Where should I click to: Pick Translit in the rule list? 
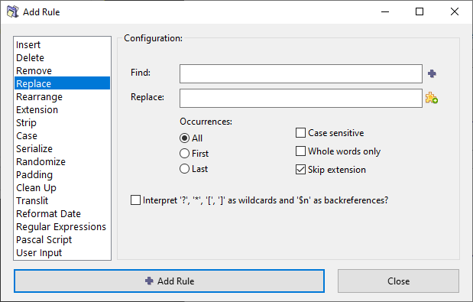pyautogui.click(x=62, y=200)
